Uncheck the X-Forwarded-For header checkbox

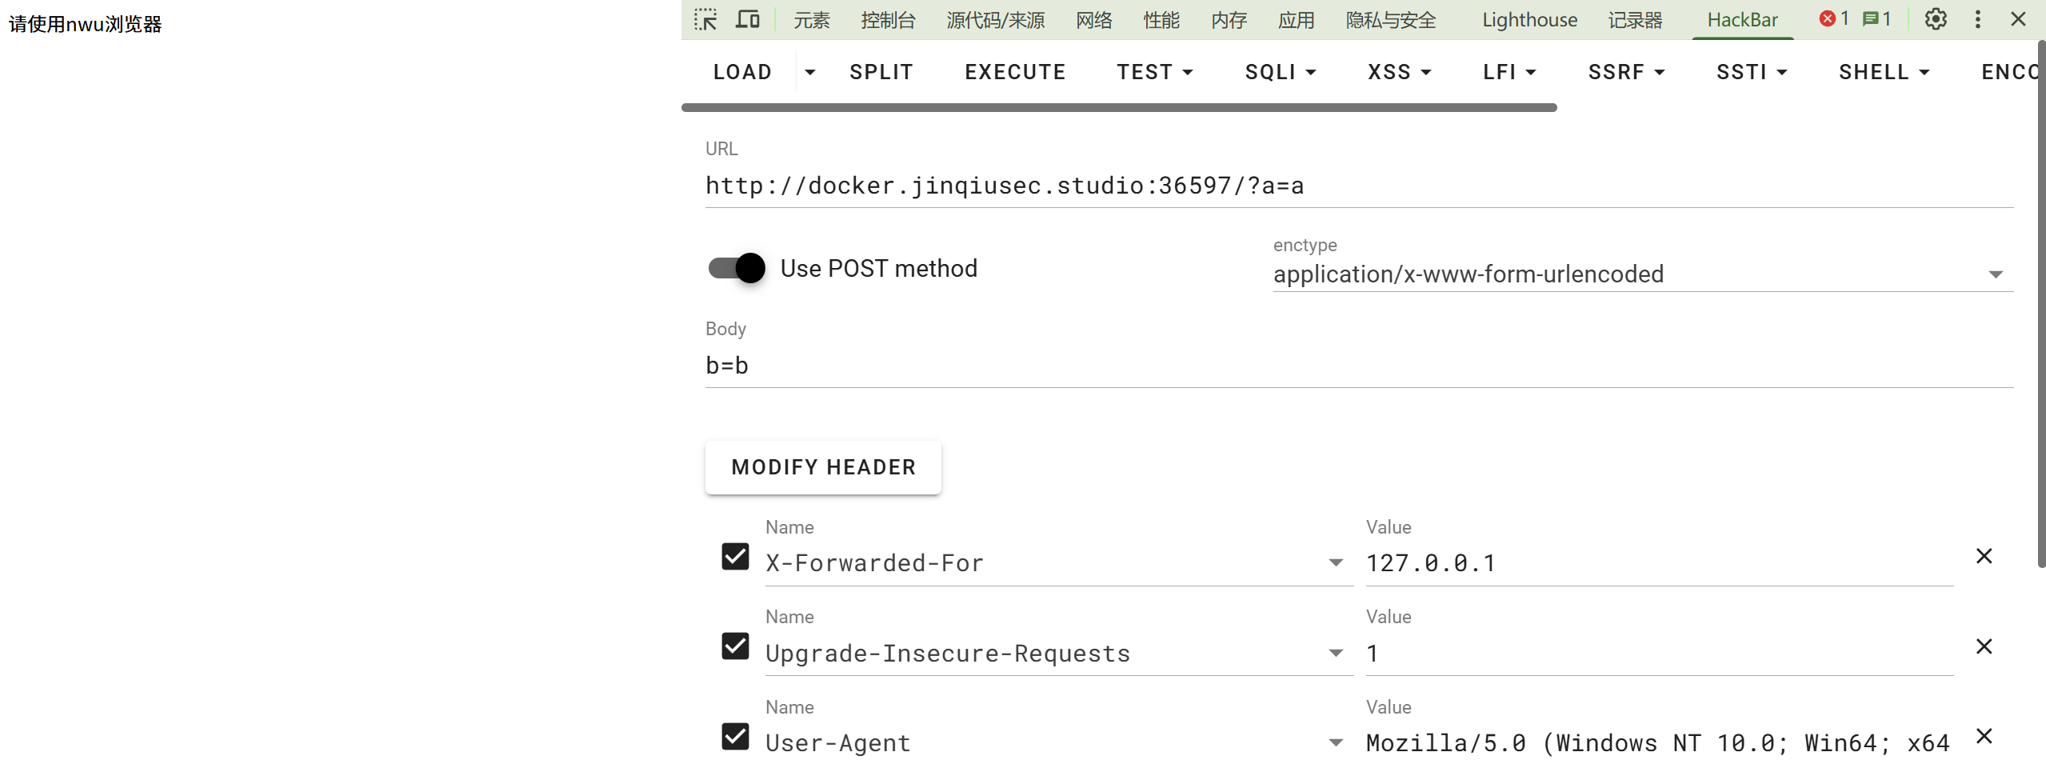(735, 556)
